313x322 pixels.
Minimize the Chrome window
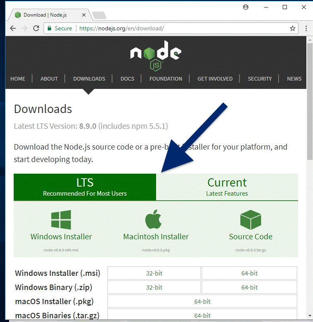coord(266,7)
